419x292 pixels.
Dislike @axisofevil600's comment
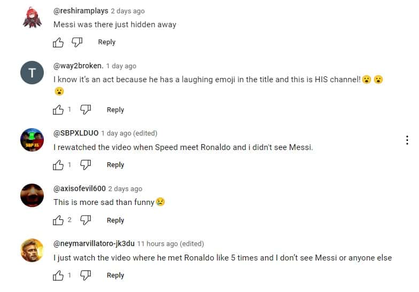point(86,220)
